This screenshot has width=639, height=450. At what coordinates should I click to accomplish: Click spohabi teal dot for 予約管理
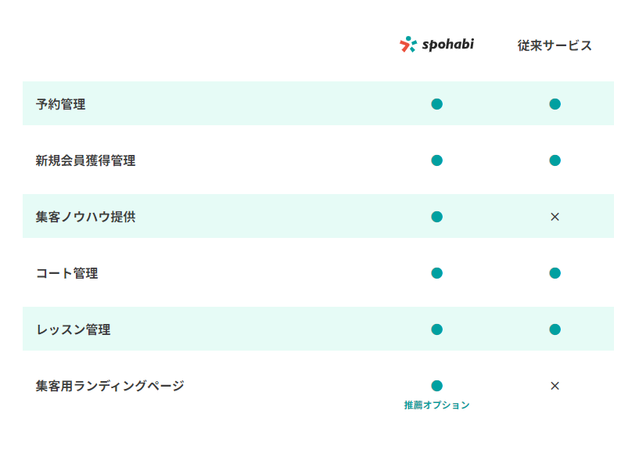(437, 104)
